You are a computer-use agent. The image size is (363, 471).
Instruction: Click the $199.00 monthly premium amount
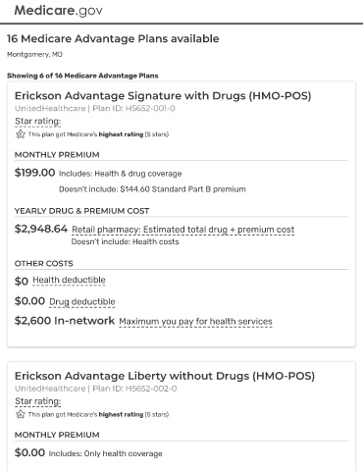(34, 173)
